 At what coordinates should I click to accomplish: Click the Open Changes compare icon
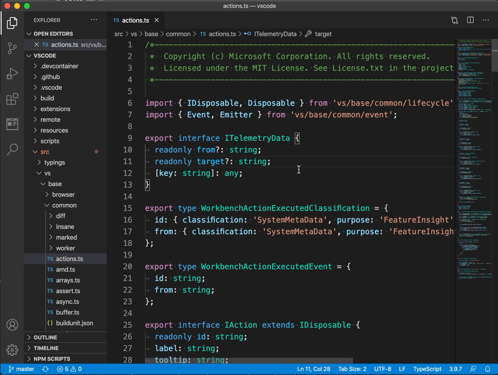454,20
